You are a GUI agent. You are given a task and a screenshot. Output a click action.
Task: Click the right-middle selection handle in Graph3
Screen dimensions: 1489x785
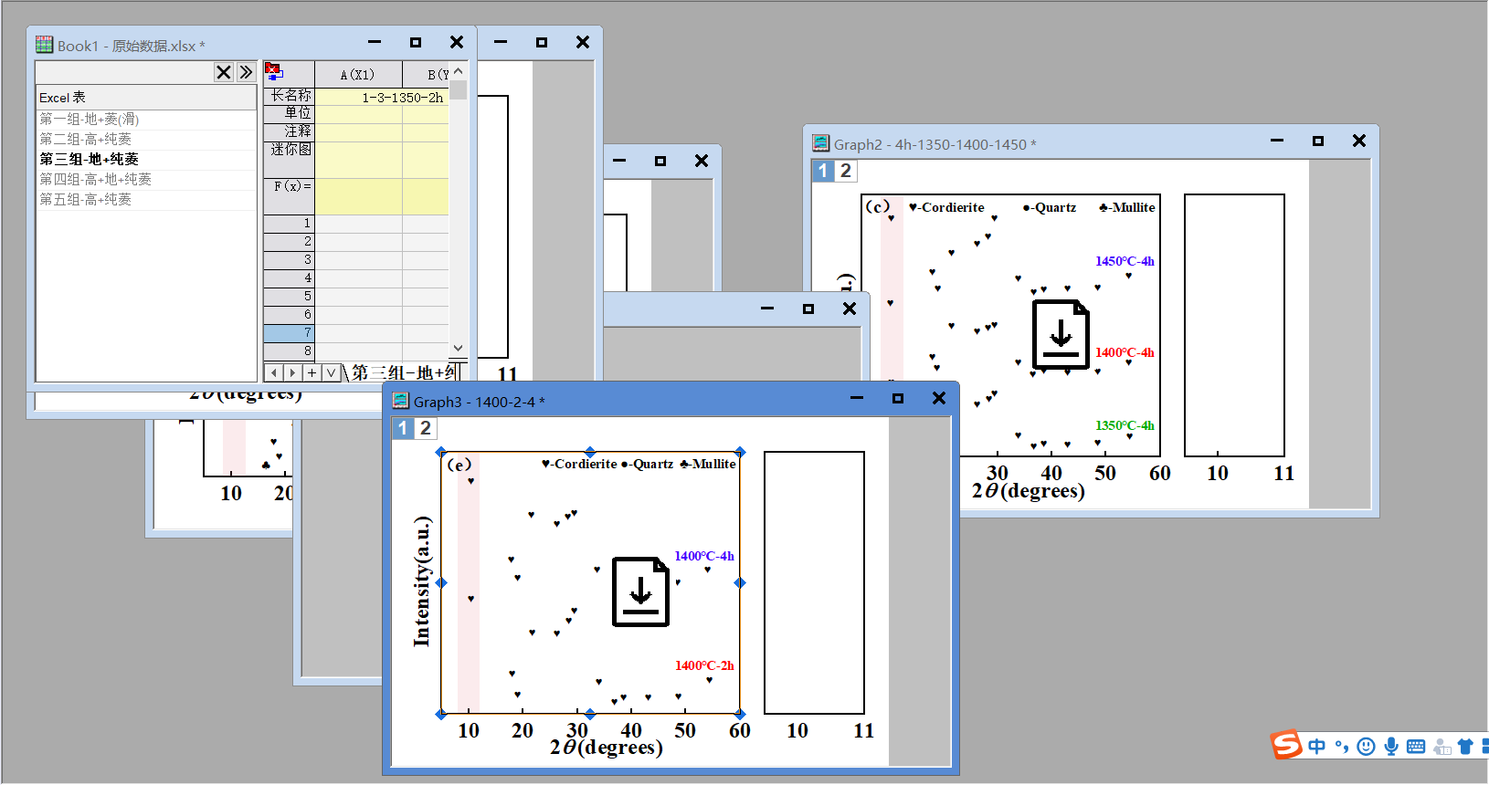point(740,582)
